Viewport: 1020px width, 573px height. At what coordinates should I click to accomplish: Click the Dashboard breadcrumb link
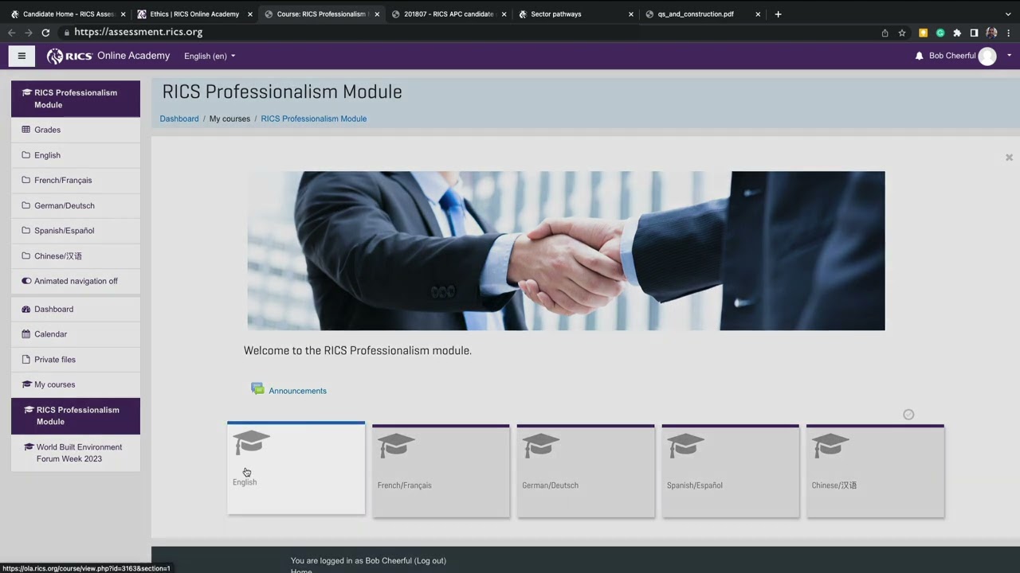coord(179,119)
